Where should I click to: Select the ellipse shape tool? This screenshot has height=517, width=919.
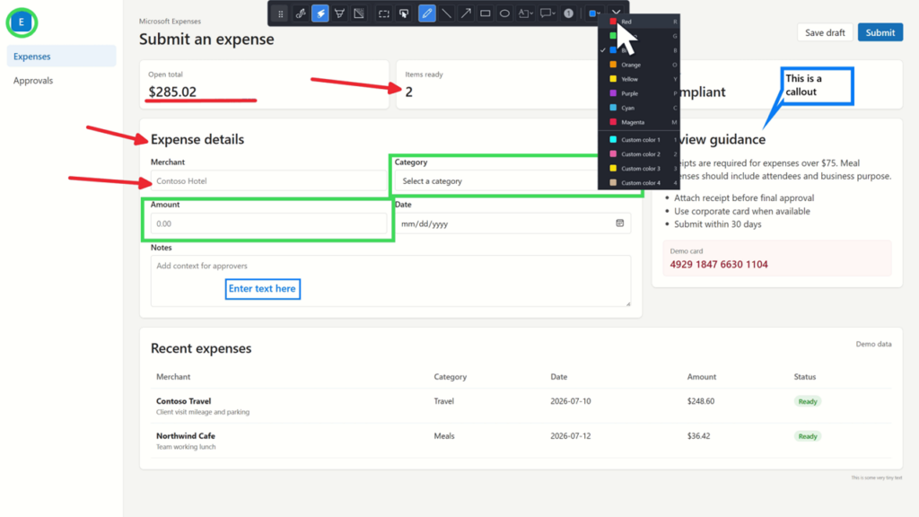click(x=504, y=13)
